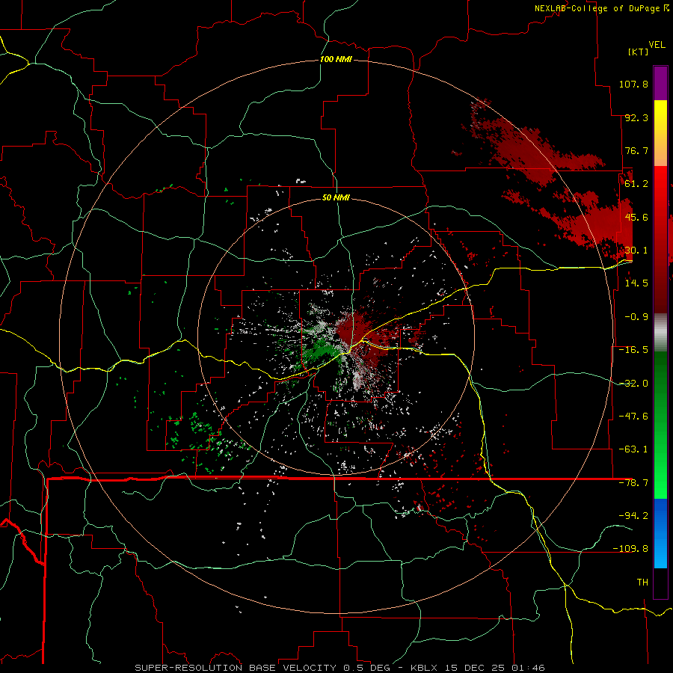Click the gray near-zero segment of color bar

[660, 333]
